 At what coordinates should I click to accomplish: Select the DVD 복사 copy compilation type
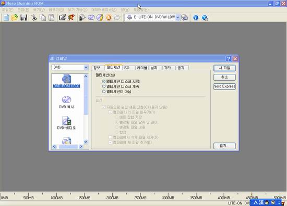66,102
